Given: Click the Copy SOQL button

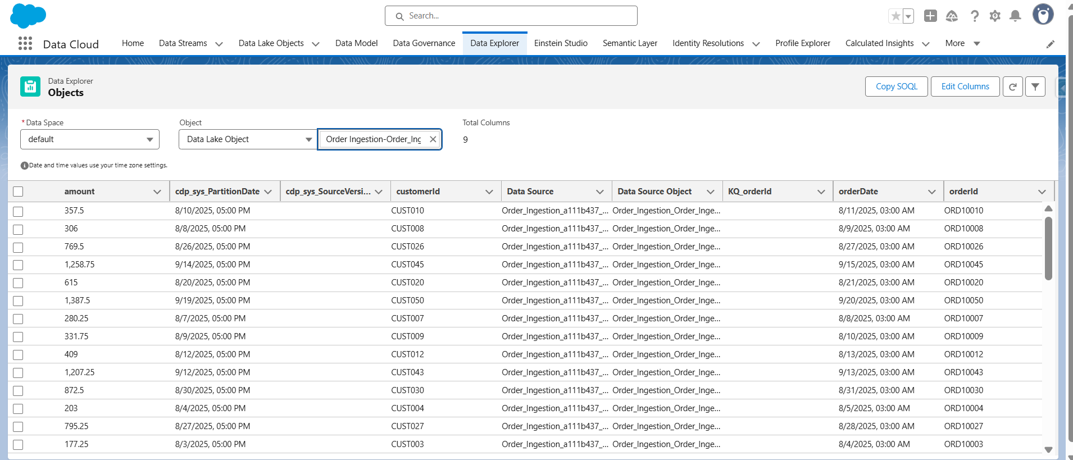Looking at the screenshot, I should coord(896,86).
